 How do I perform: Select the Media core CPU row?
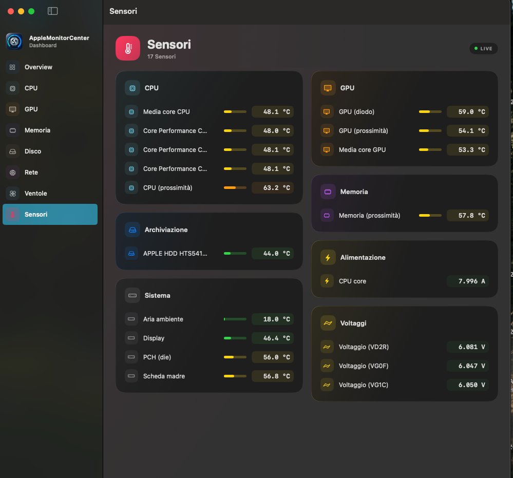click(209, 112)
